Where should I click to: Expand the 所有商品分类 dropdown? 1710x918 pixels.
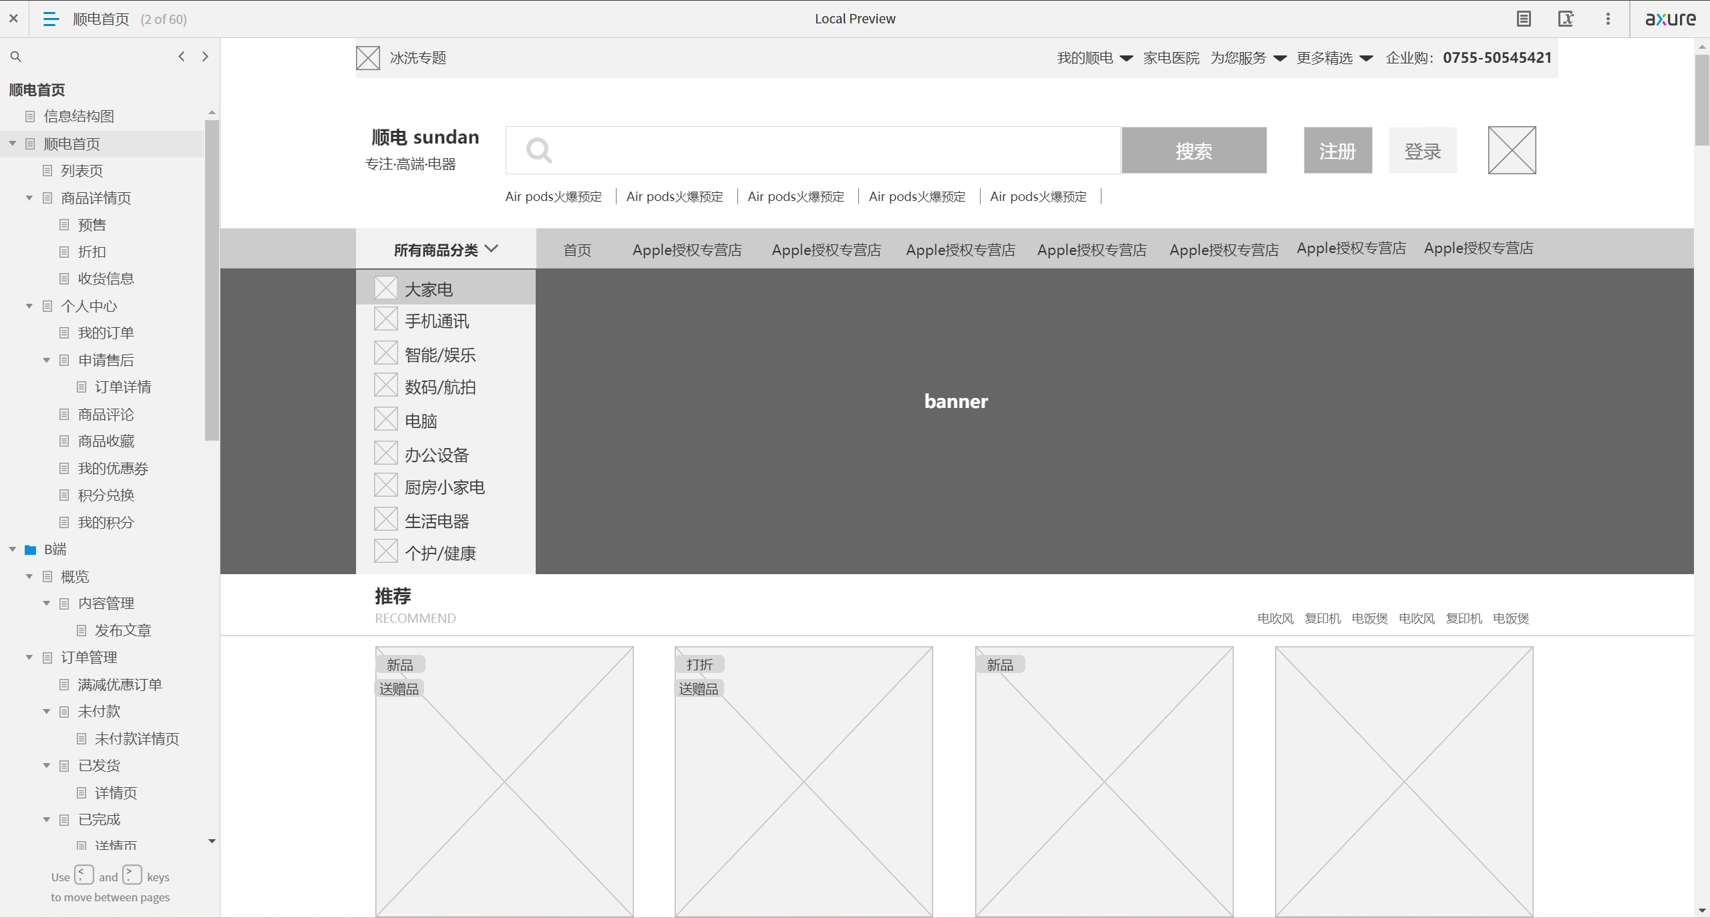click(x=446, y=250)
